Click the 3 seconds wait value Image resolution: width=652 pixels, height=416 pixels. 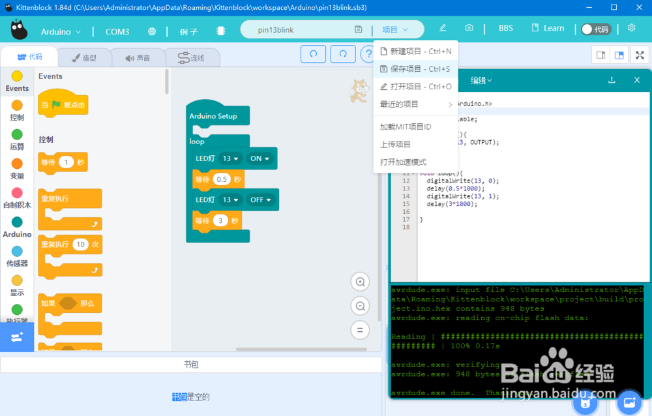pyautogui.click(x=220, y=220)
